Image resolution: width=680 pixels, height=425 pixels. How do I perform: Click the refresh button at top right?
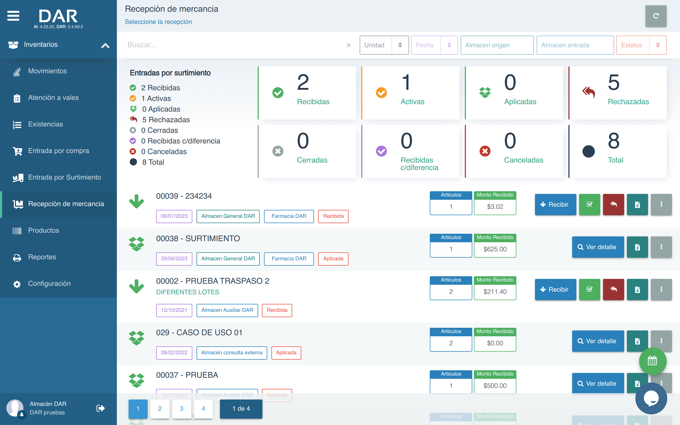(x=656, y=16)
